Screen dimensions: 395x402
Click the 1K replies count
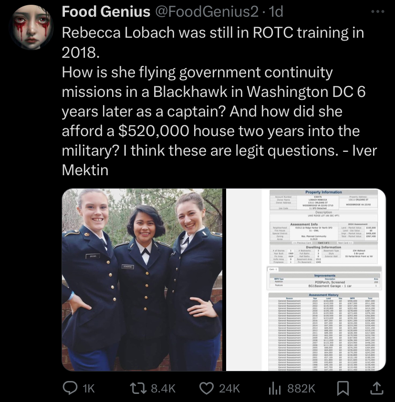pyautogui.click(x=89, y=389)
